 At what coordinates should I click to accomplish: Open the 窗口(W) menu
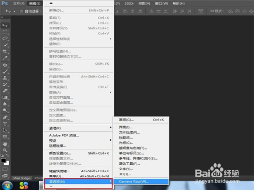pyautogui.click(x=161, y=4)
